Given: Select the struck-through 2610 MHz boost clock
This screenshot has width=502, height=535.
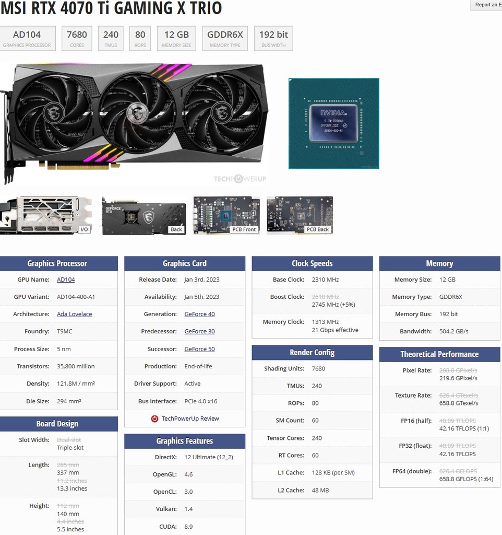Looking at the screenshot, I should 325,297.
